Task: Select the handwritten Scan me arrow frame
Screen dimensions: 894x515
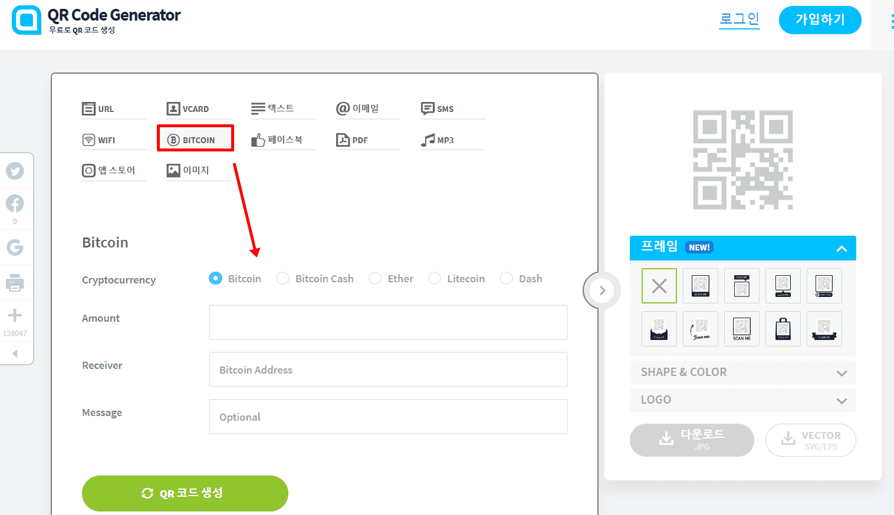Action: (701, 329)
